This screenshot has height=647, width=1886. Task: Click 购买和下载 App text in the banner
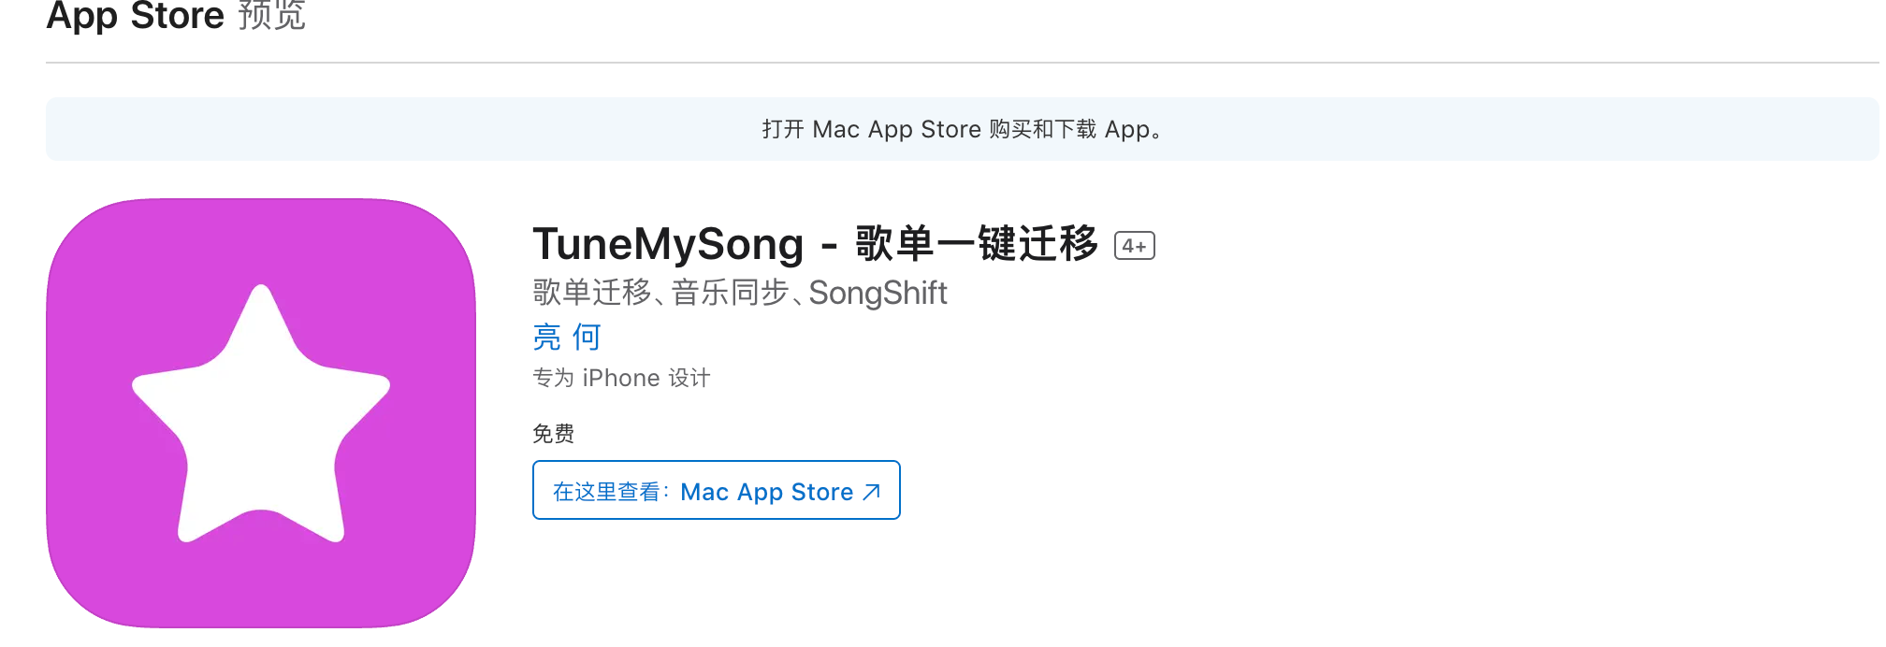[1069, 129]
